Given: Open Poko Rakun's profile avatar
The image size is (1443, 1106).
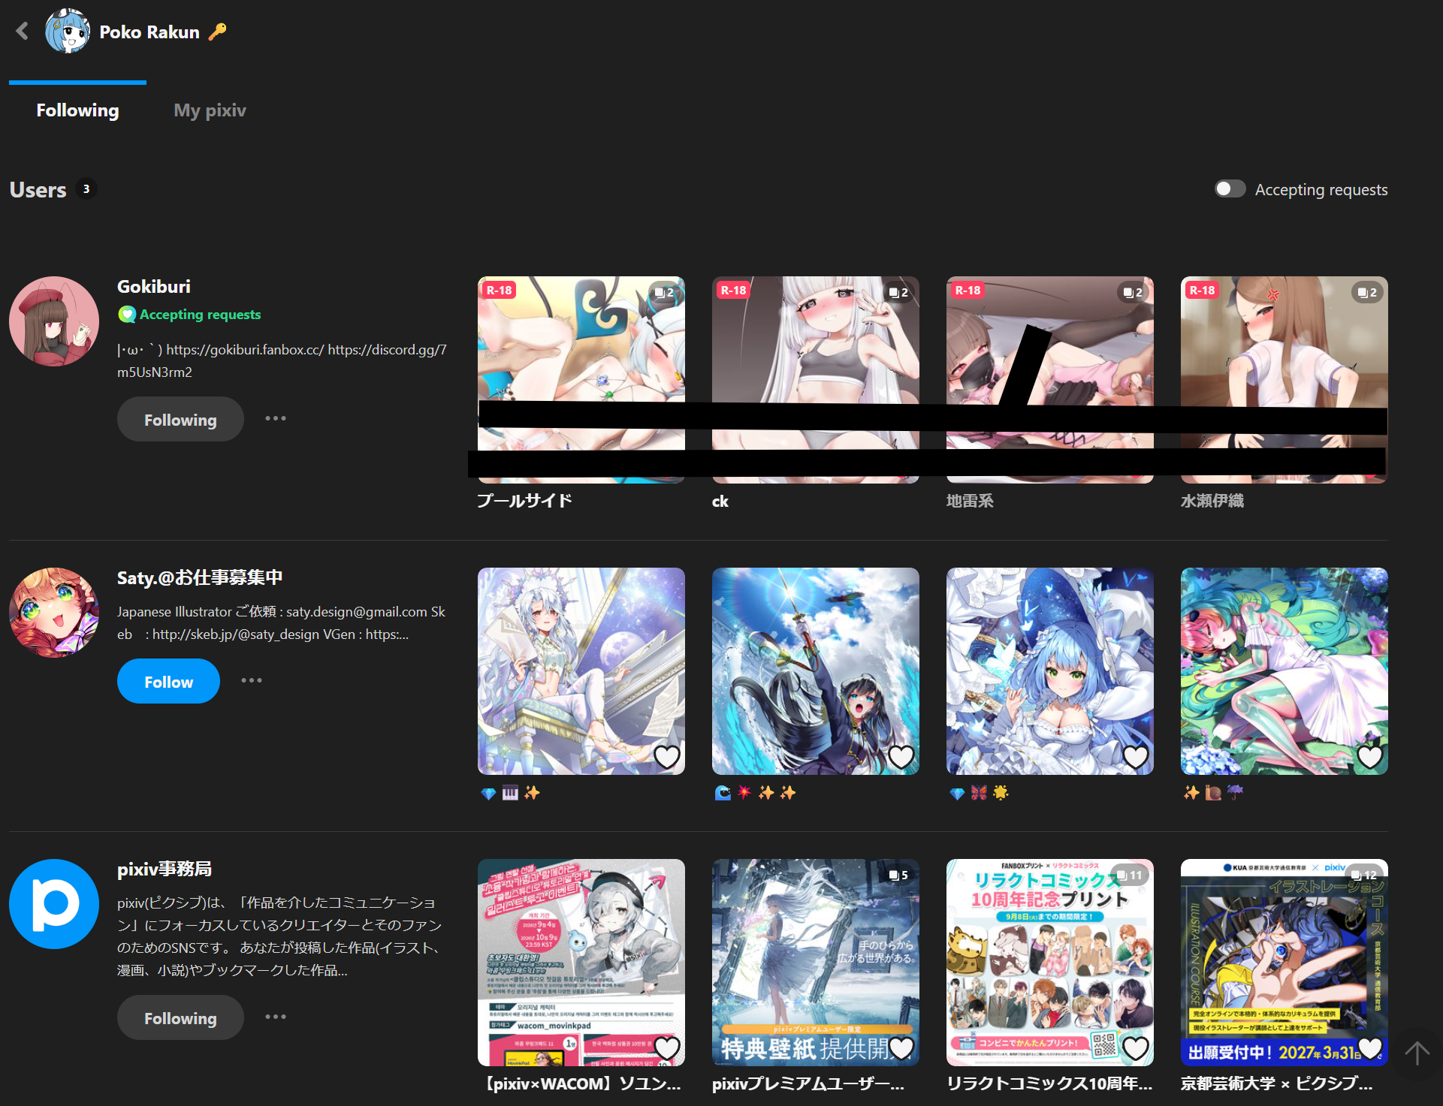Looking at the screenshot, I should point(68,31).
